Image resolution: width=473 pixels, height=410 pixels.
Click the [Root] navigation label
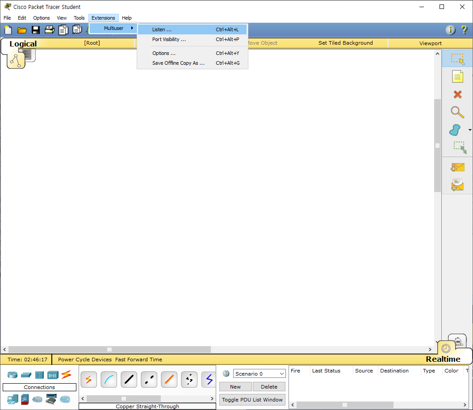point(92,43)
